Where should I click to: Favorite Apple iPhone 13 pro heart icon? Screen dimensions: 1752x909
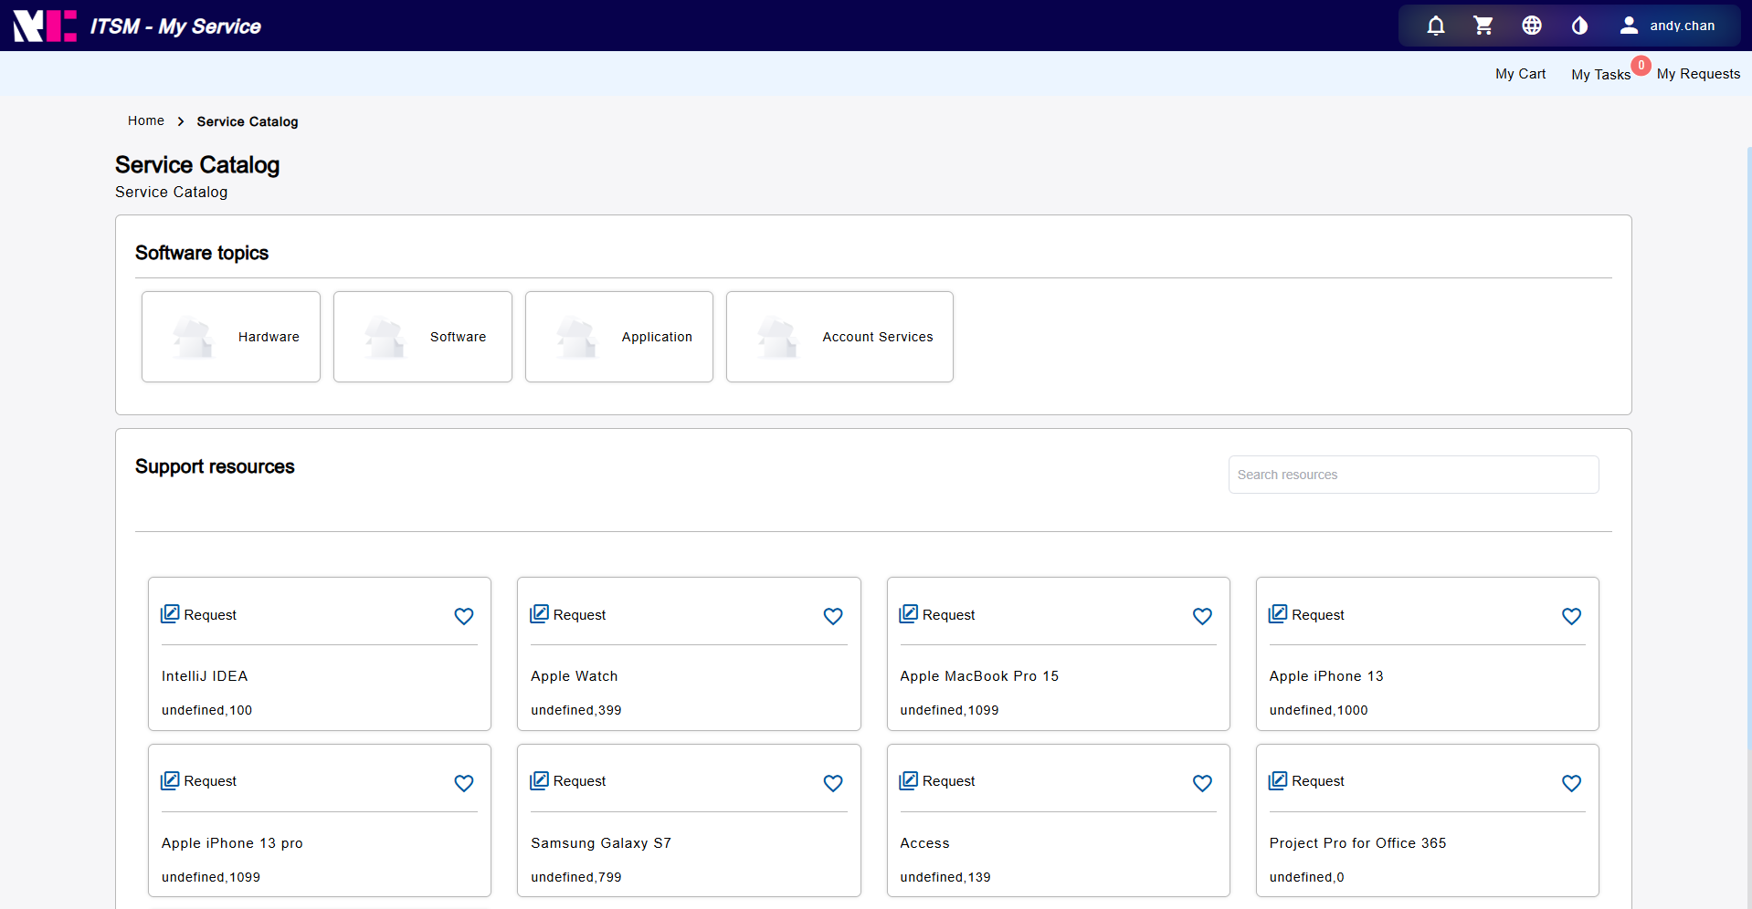(464, 783)
